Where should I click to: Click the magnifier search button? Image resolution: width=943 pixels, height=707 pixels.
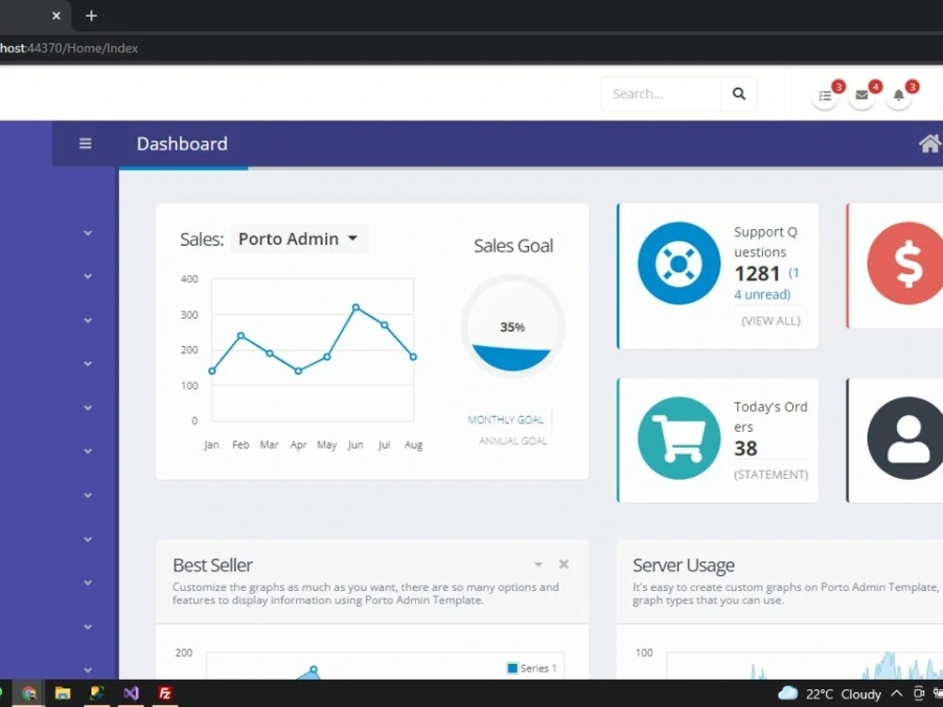pos(738,93)
